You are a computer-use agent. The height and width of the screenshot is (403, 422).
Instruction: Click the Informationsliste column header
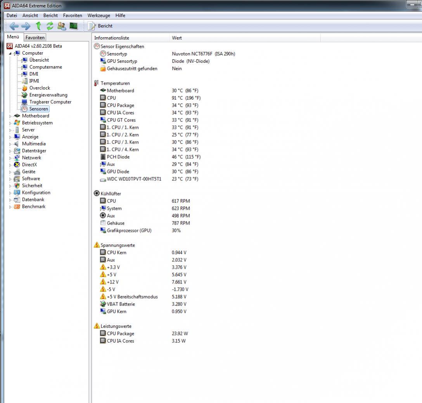tap(131, 38)
